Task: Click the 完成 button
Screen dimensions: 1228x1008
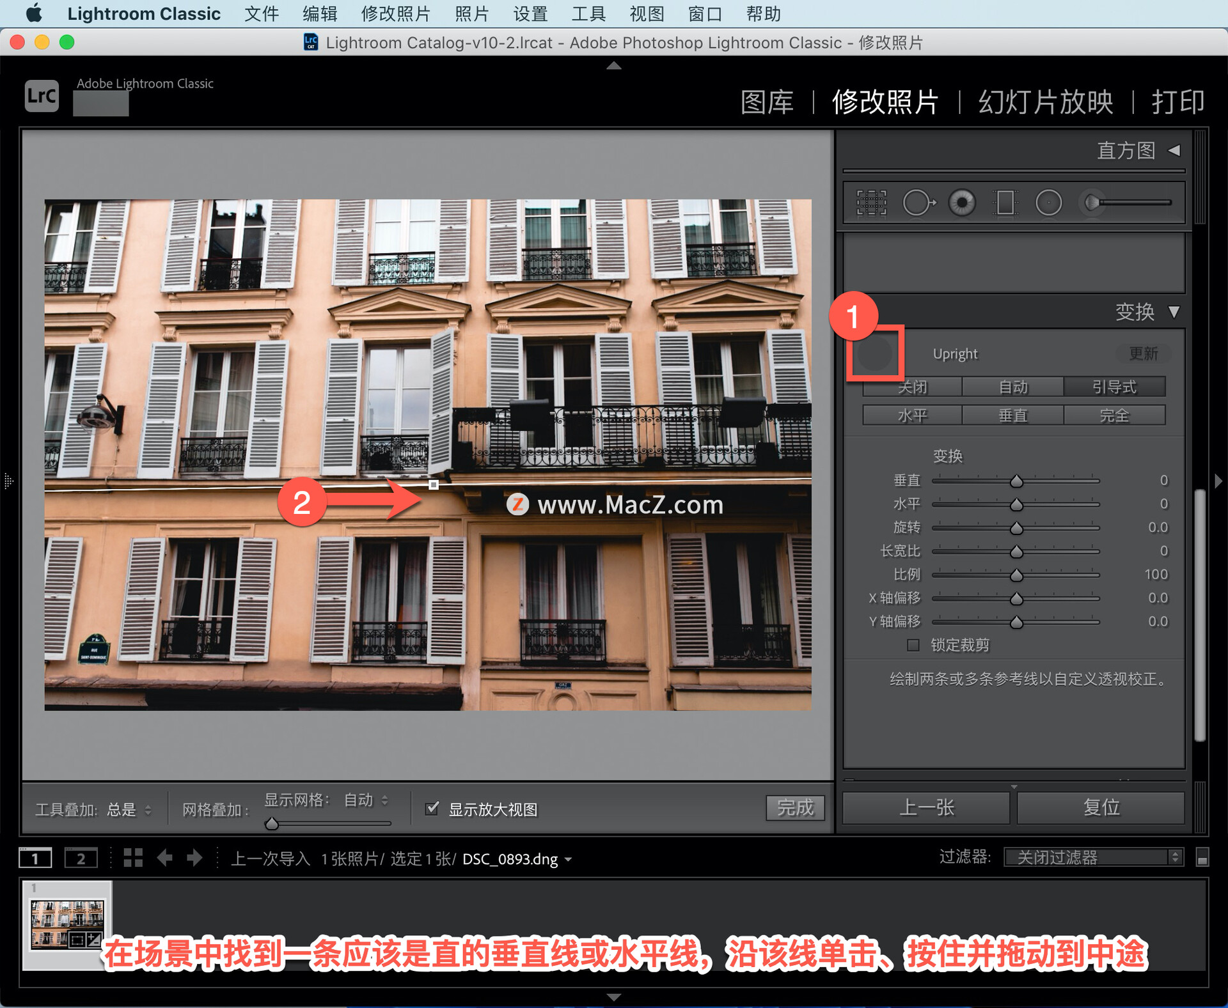Action: click(x=795, y=808)
